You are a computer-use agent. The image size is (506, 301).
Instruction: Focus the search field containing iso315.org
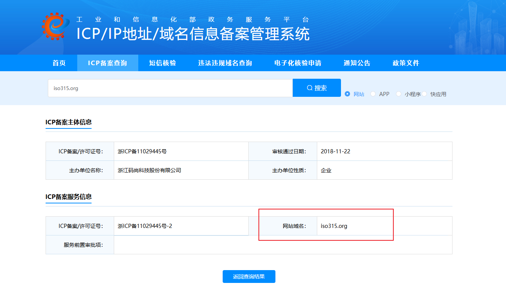170,88
